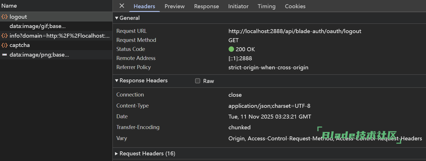Collapse the General section
This screenshot has height=161, width=426.
117,18
